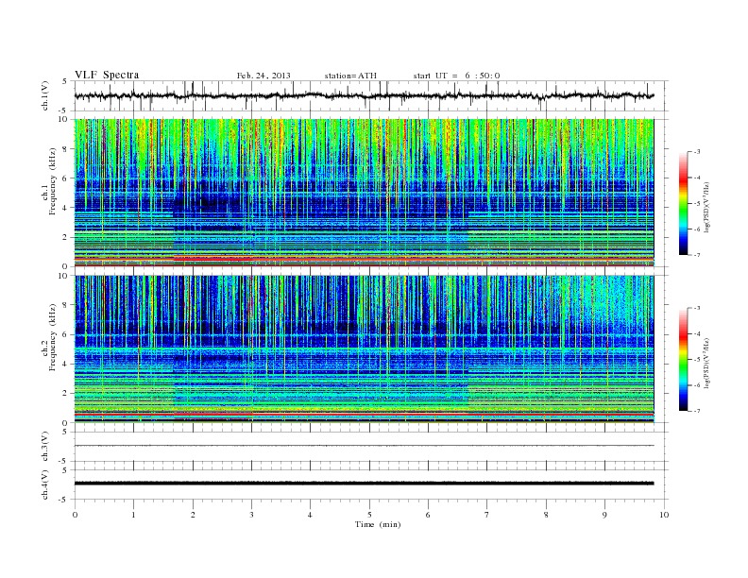
Task: Click the "4" tick on the time axis
Action: coord(310,515)
